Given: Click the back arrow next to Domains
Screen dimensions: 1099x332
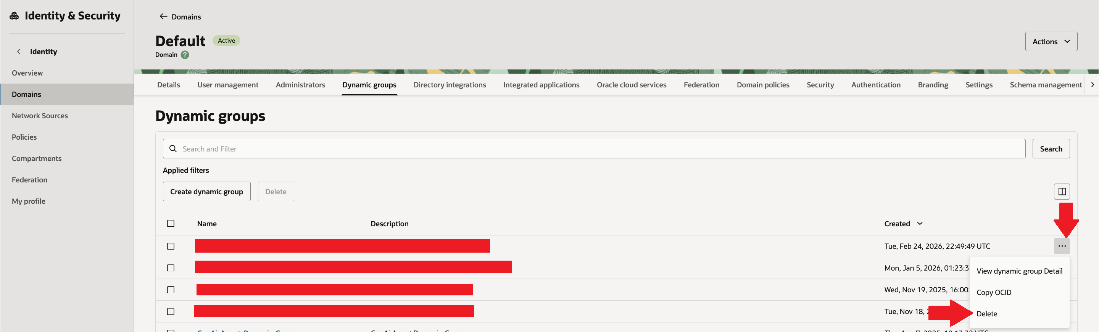Looking at the screenshot, I should click(163, 17).
